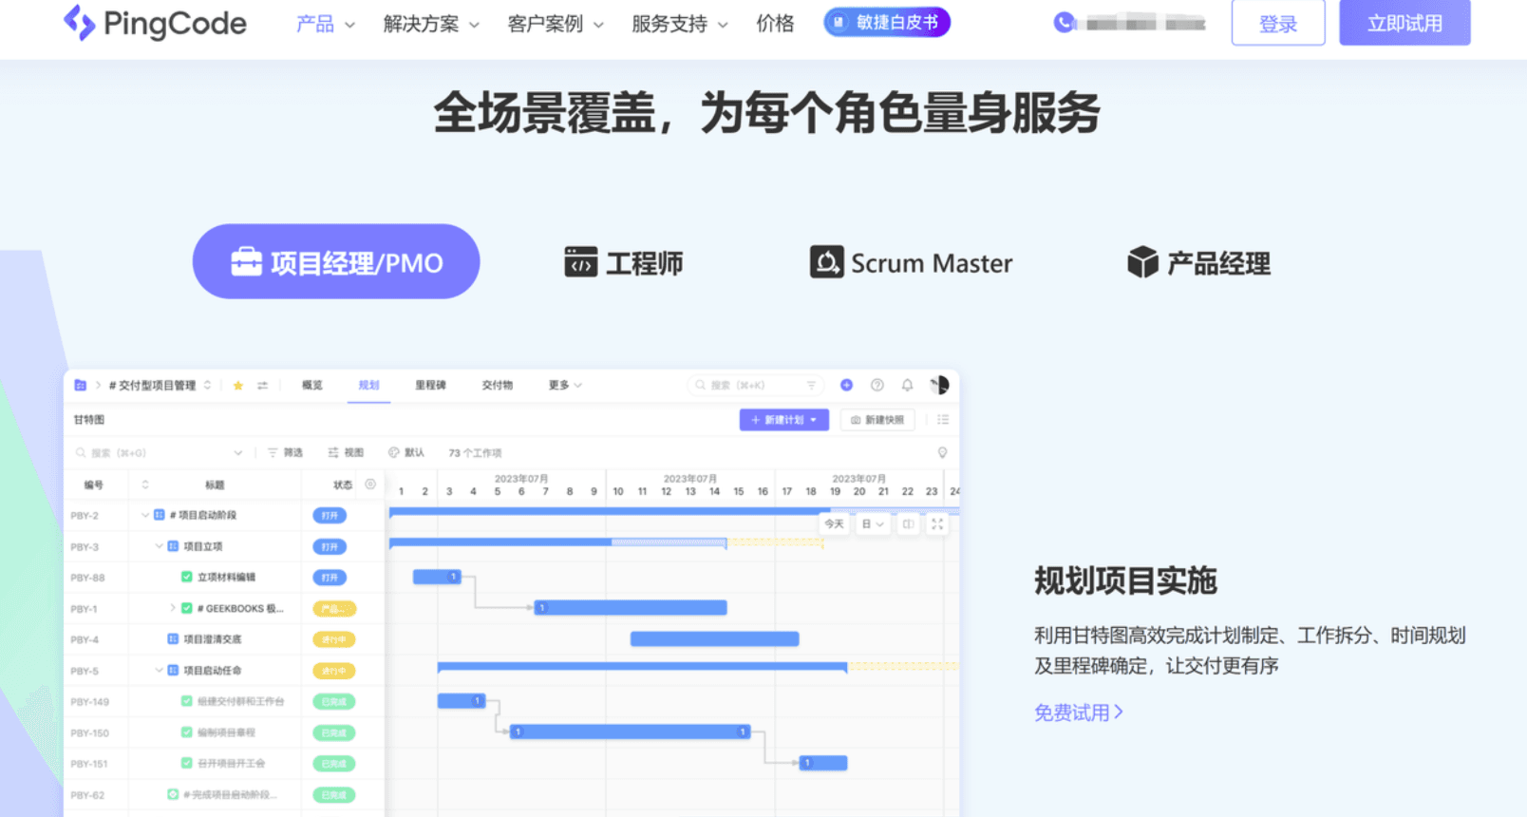Toggle the checkbox for 召开项目开工会
Image resolution: width=1527 pixels, height=817 pixels.
tap(187, 763)
